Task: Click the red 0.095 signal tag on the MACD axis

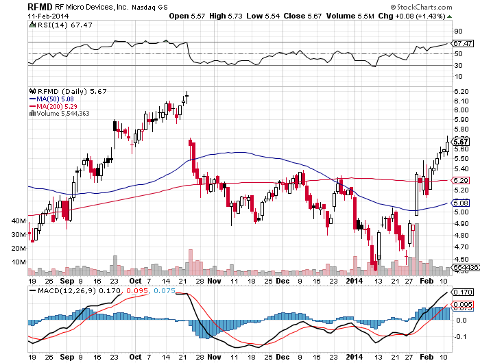Action: pos(463,305)
